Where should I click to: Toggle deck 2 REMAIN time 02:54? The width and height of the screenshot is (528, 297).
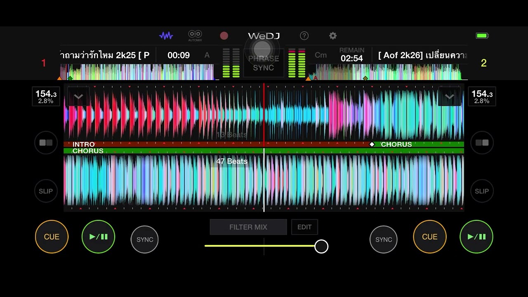(x=352, y=55)
